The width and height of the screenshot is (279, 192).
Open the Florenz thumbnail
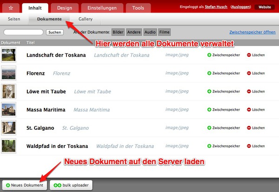pos(8,73)
